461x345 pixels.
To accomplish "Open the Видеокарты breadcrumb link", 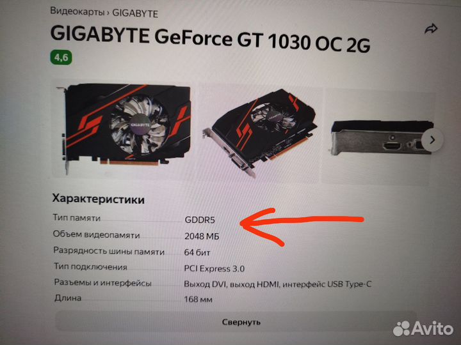I will click(77, 11).
